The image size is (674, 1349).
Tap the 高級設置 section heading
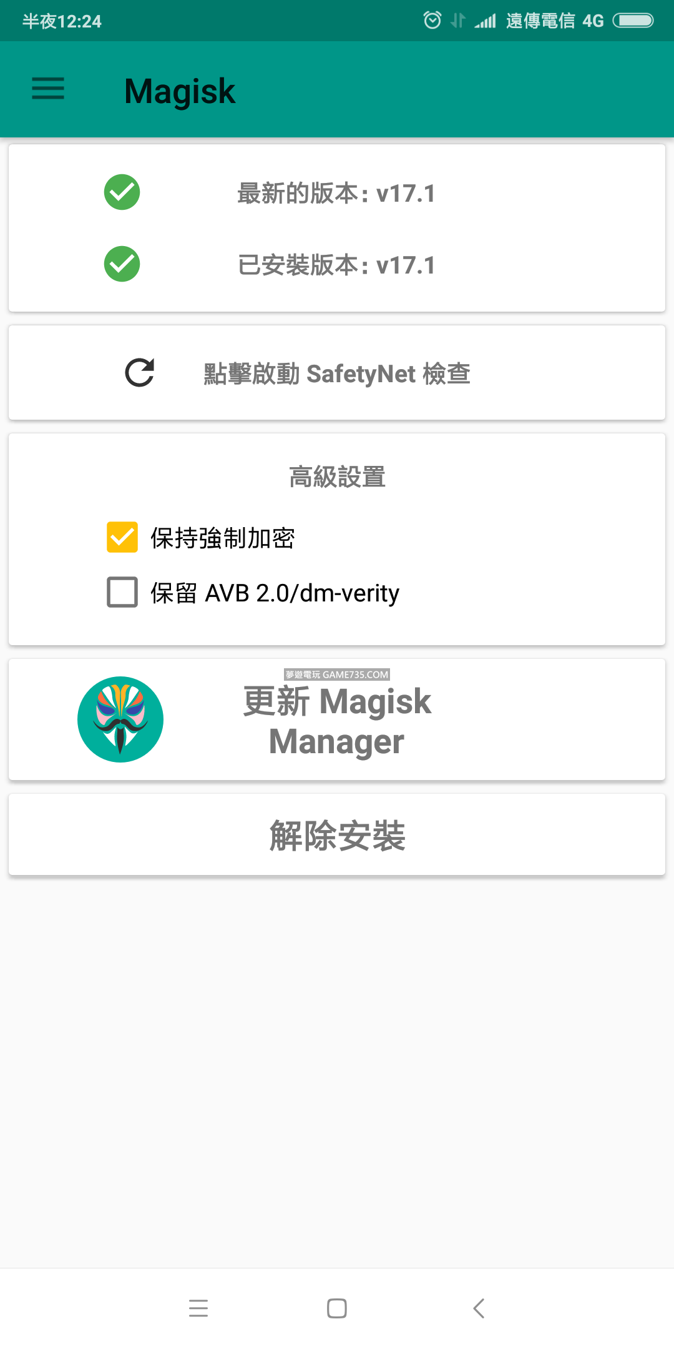tap(337, 477)
